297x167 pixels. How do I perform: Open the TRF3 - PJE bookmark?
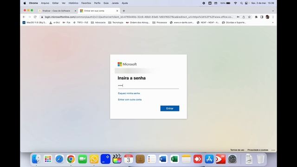[80, 23]
